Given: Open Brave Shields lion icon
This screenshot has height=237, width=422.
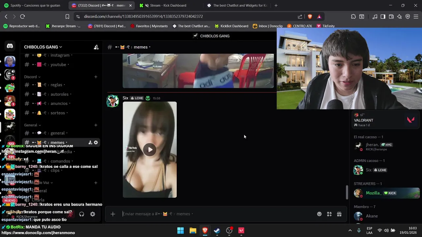Looking at the screenshot, I should click(310, 16).
